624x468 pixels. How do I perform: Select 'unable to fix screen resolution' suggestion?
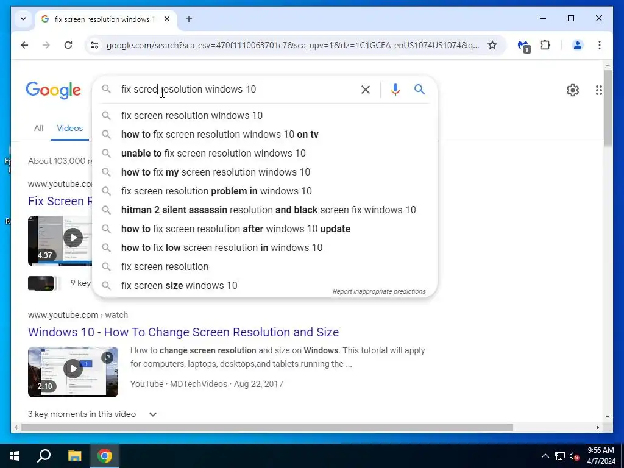click(x=264, y=153)
